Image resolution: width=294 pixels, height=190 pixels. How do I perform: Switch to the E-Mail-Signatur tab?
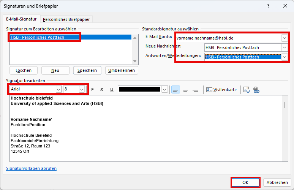[21, 19]
